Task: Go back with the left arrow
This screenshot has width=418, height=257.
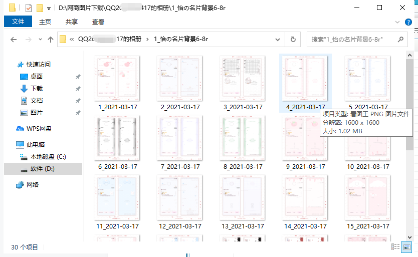Action: click(14, 40)
